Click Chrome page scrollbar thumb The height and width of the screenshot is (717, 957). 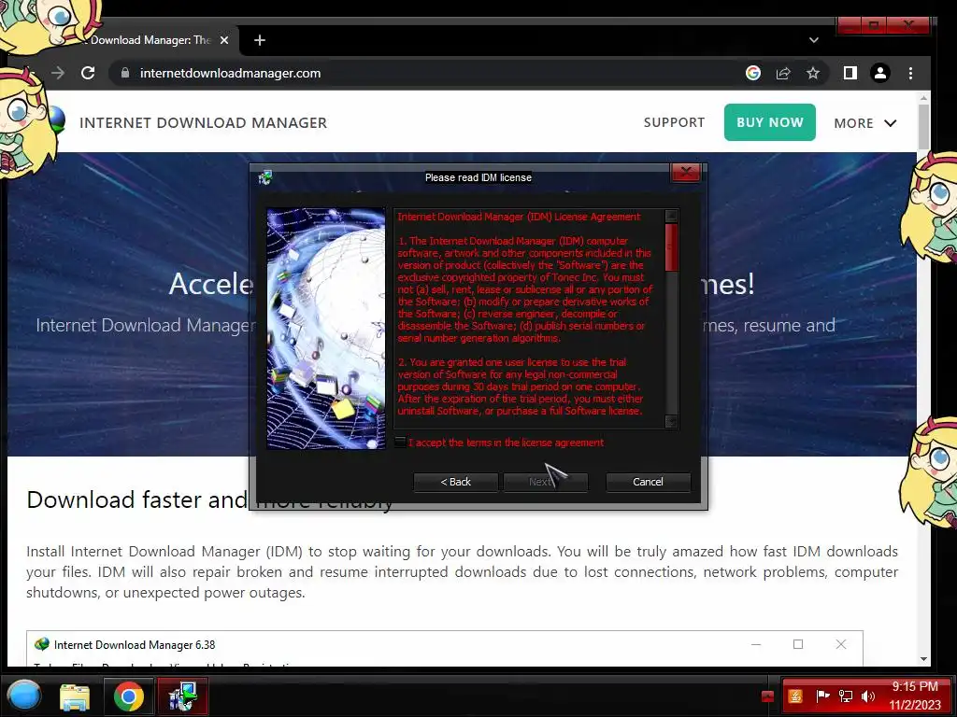(x=923, y=127)
